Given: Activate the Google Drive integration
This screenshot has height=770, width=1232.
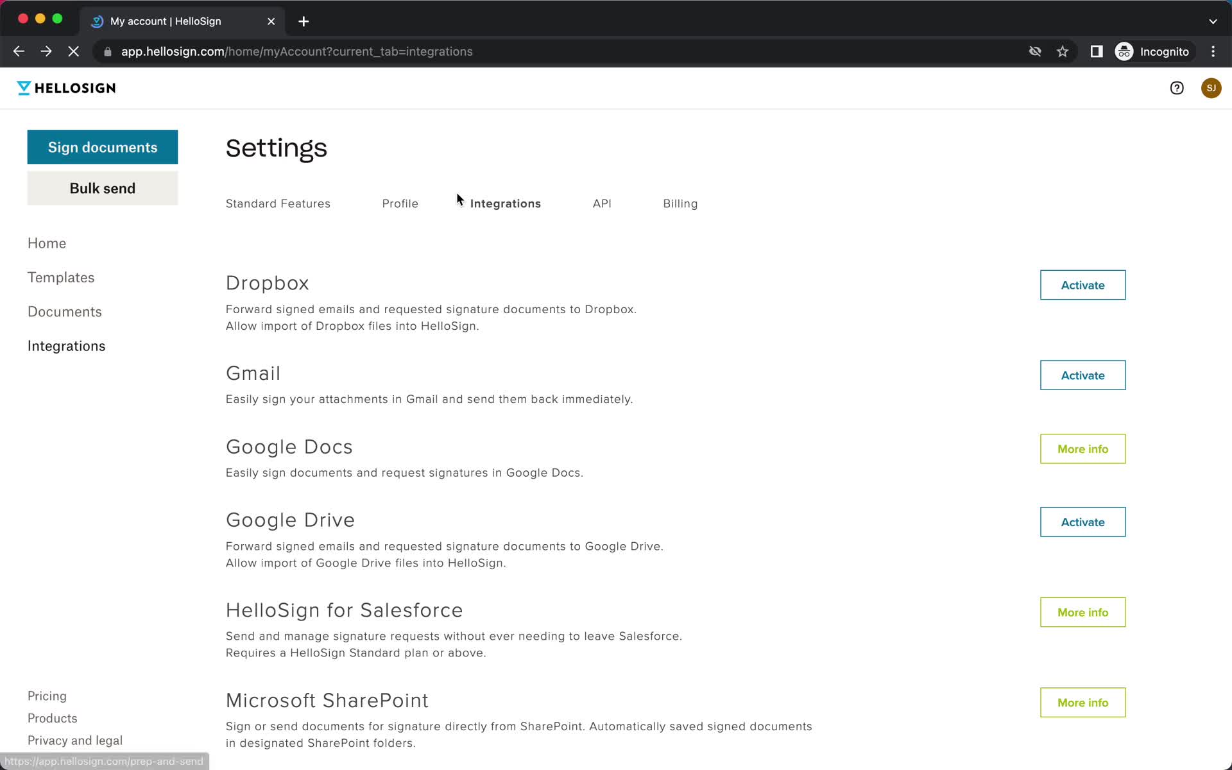Looking at the screenshot, I should [x=1082, y=522].
